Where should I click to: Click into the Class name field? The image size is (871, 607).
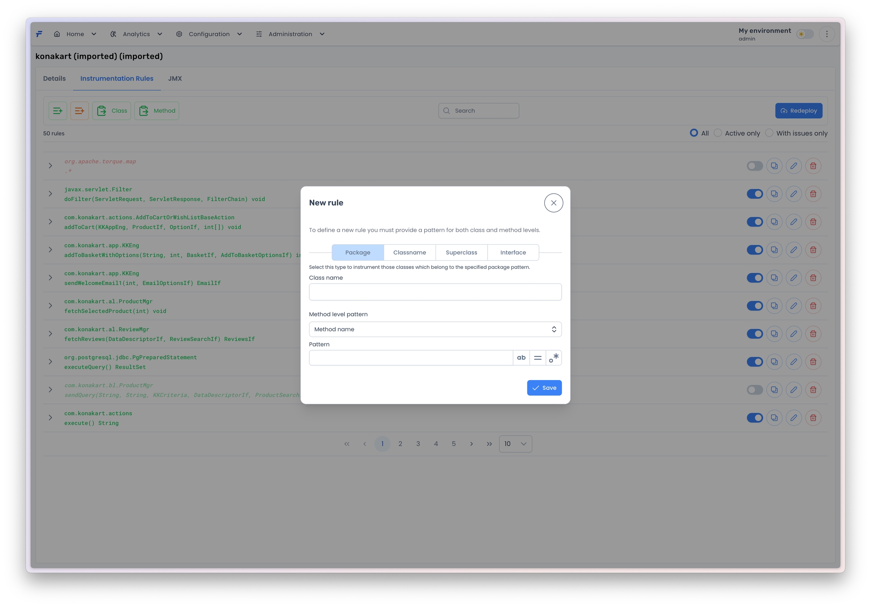click(435, 292)
